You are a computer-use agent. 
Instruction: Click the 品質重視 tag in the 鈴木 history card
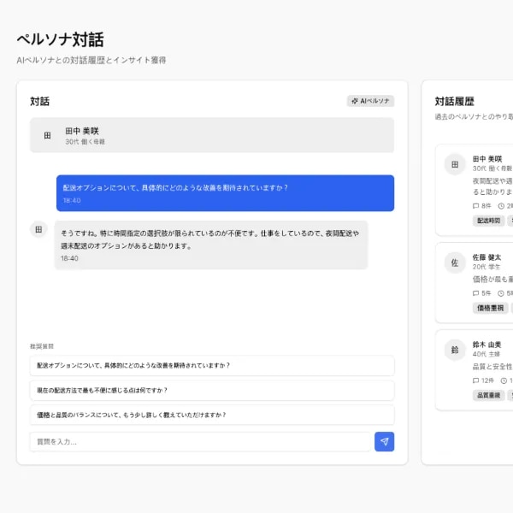click(488, 395)
